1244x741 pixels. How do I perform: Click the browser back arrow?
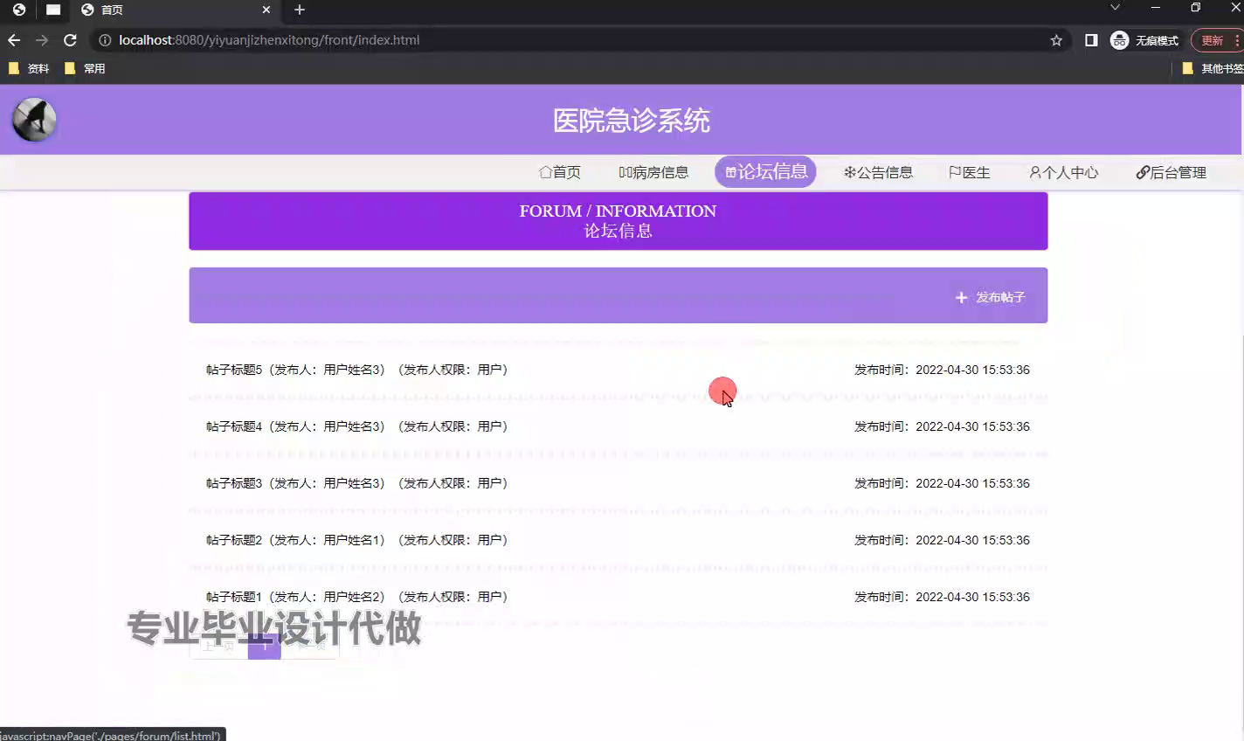(x=14, y=40)
